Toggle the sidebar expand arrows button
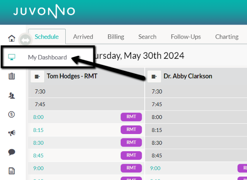Image resolution: width=247 pixels, height=180 pixels. tap(25, 40)
